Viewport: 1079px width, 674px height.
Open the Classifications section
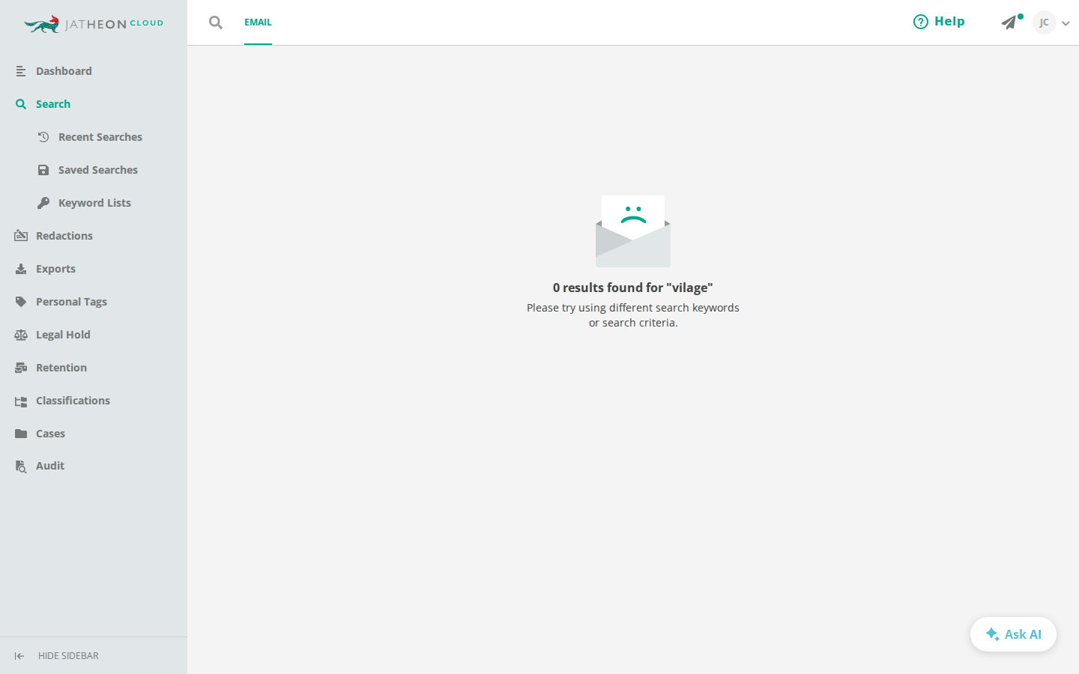pos(73,401)
